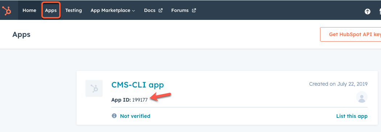This screenshot has width=381, height=132.
Task: Click the external-link icon next to Forums
Action: pos(194,10)
